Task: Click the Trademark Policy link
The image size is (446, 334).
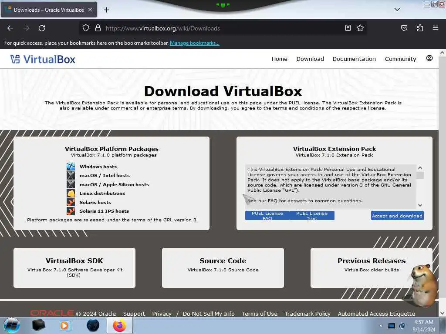Action: [307, 314]
